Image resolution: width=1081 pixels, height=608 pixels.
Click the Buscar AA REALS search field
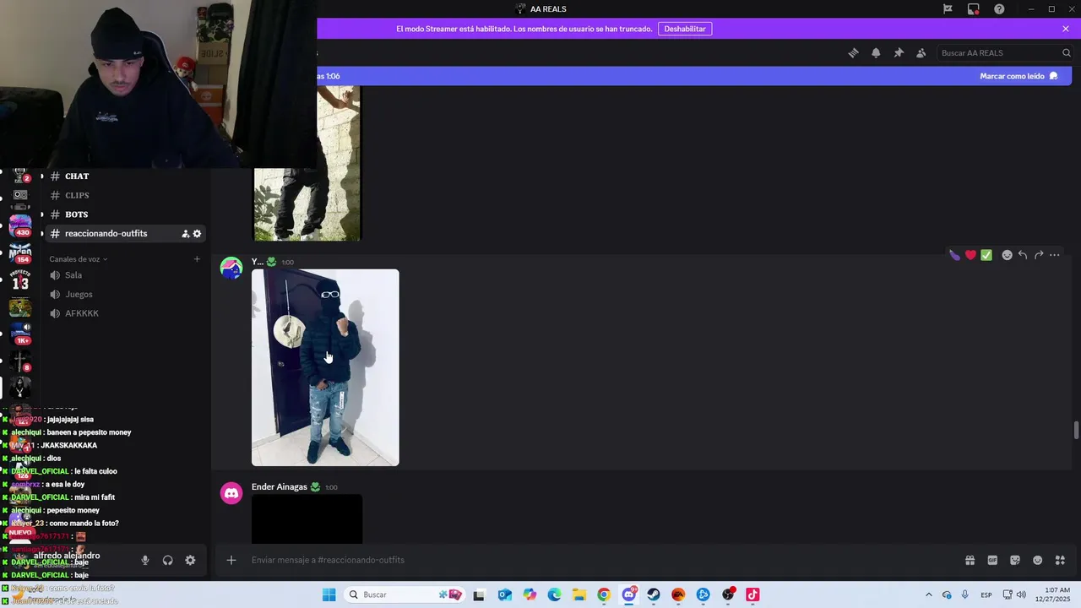(x=1005, y=52)
